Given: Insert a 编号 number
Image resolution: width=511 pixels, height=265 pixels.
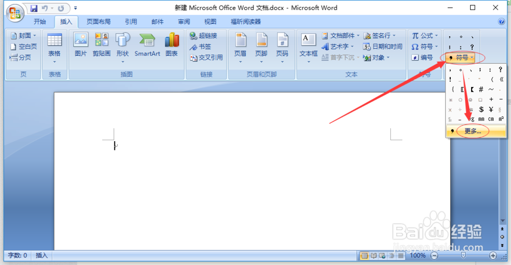Looking at the screenshot, I should pos(423,58).
